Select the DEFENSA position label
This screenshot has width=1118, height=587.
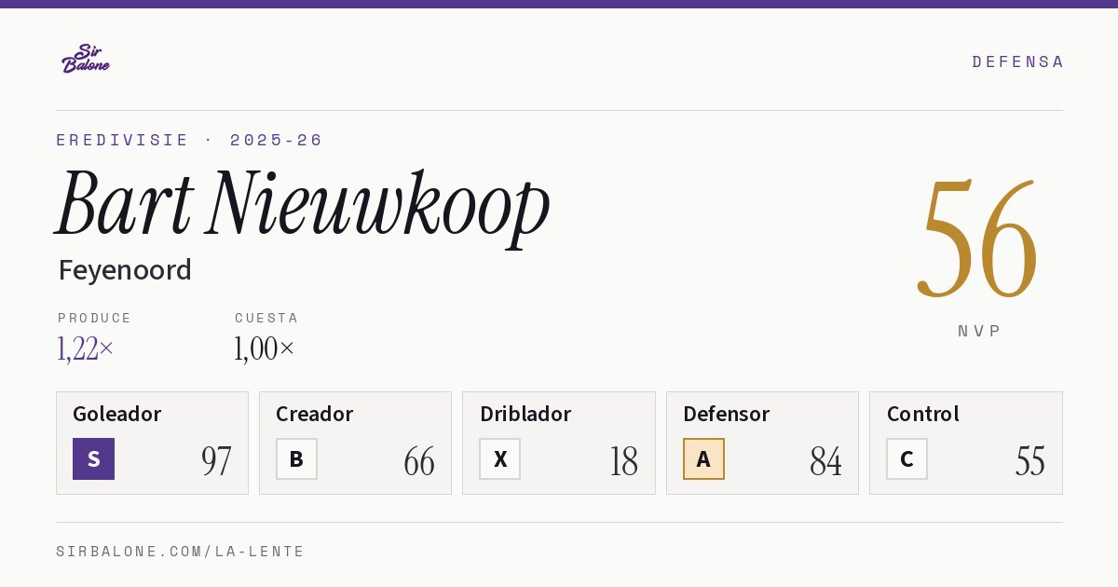(x=1017, y=61)
